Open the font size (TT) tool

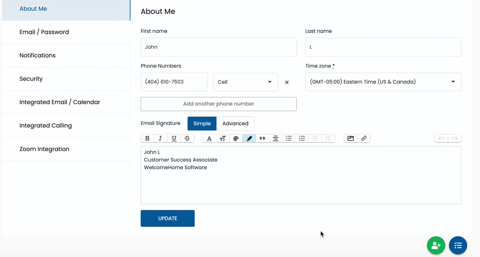click(222, 138)
